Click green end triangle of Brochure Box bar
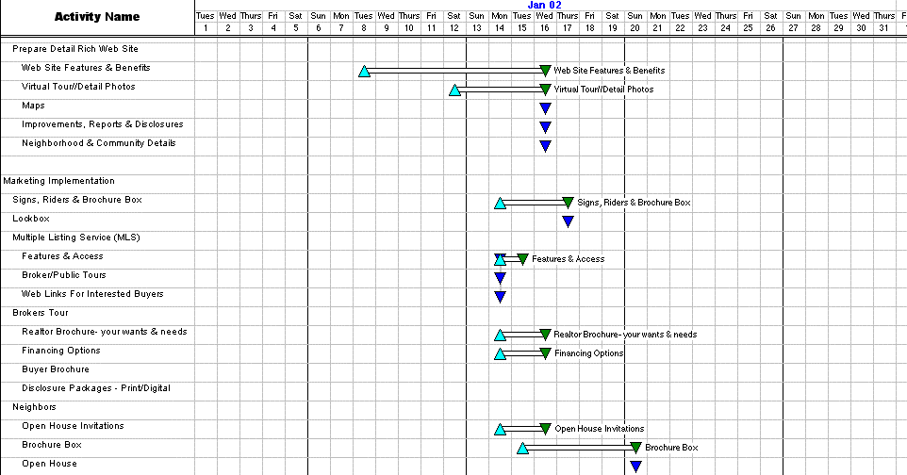 coord(635,448)
